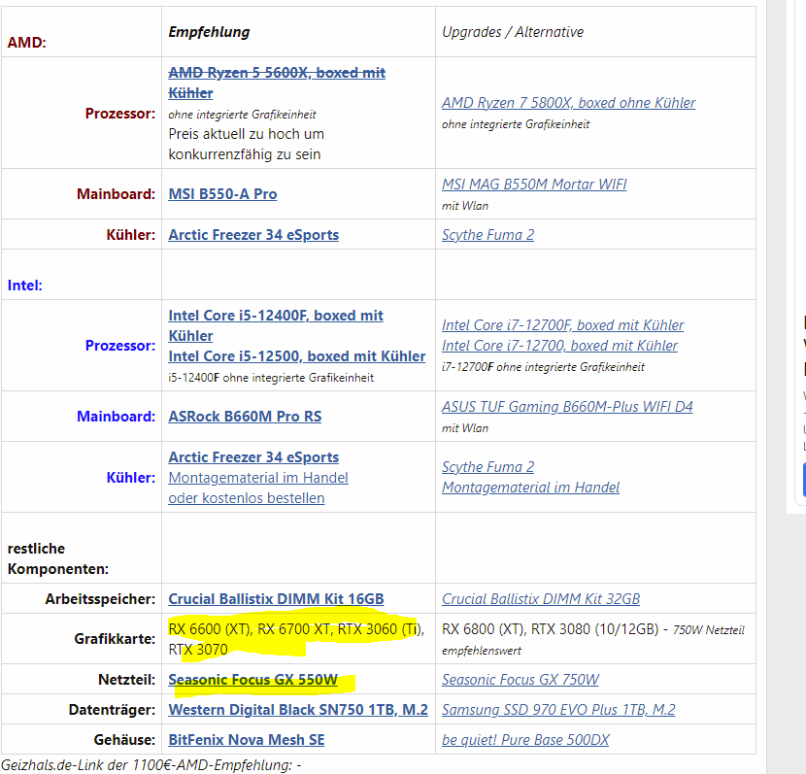Open Intel Core i5-12500 boxed mit Kühler

(296, 356)
